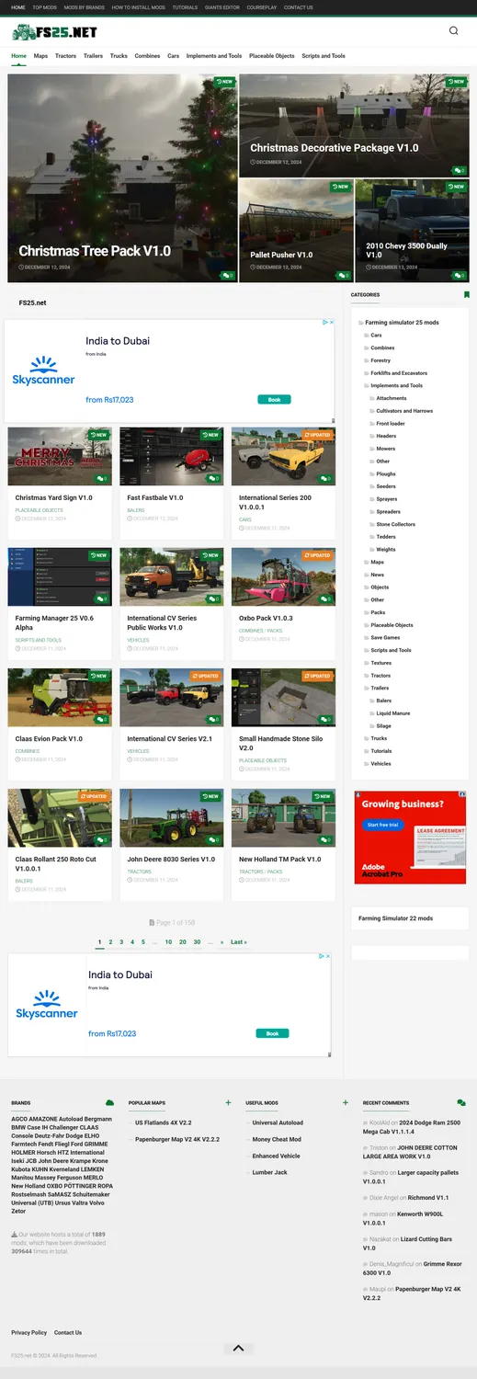Click the comment count icon on Christmas Tree Pack
Image resolution: width=477 pixels, height=1379 pixels.
[227, 275]
